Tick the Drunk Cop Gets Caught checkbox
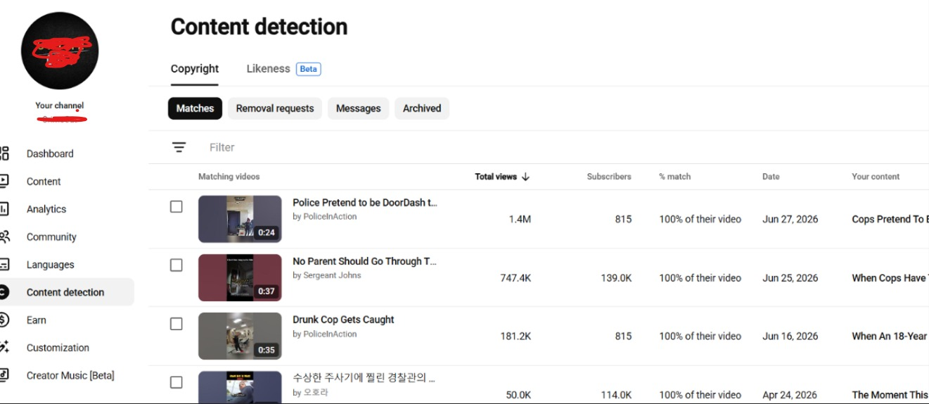Screen dimensions: 929x404 [x=177, y=324]
